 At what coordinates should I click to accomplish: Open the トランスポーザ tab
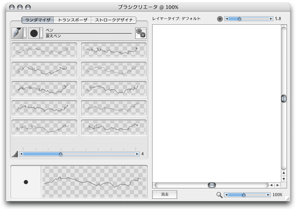point(73,20)
